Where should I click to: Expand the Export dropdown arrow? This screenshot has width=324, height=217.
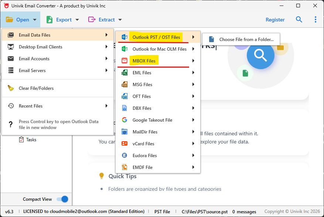coord(77,20)
